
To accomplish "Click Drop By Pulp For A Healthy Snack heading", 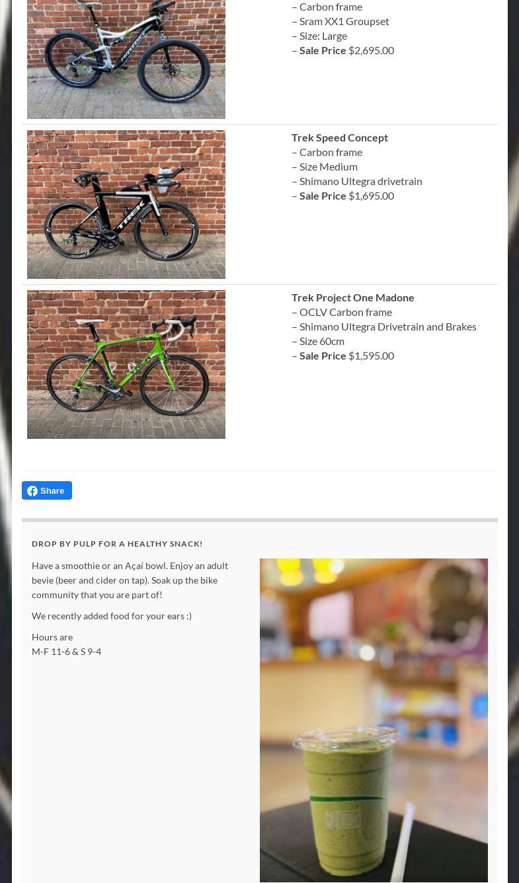I will 117,543.
